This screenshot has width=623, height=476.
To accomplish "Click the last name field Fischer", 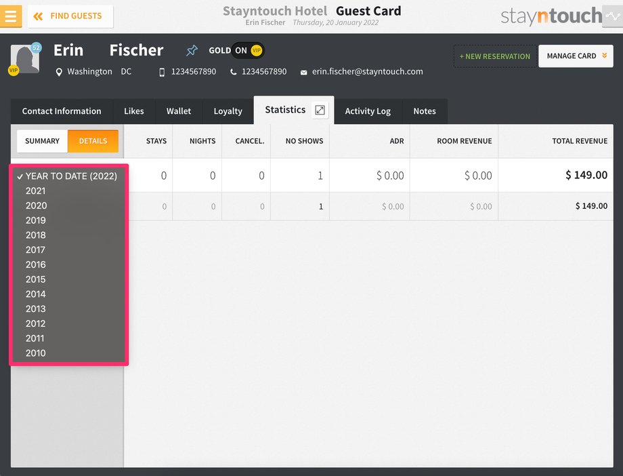I will pyautogui.click(x=136, y=50).
